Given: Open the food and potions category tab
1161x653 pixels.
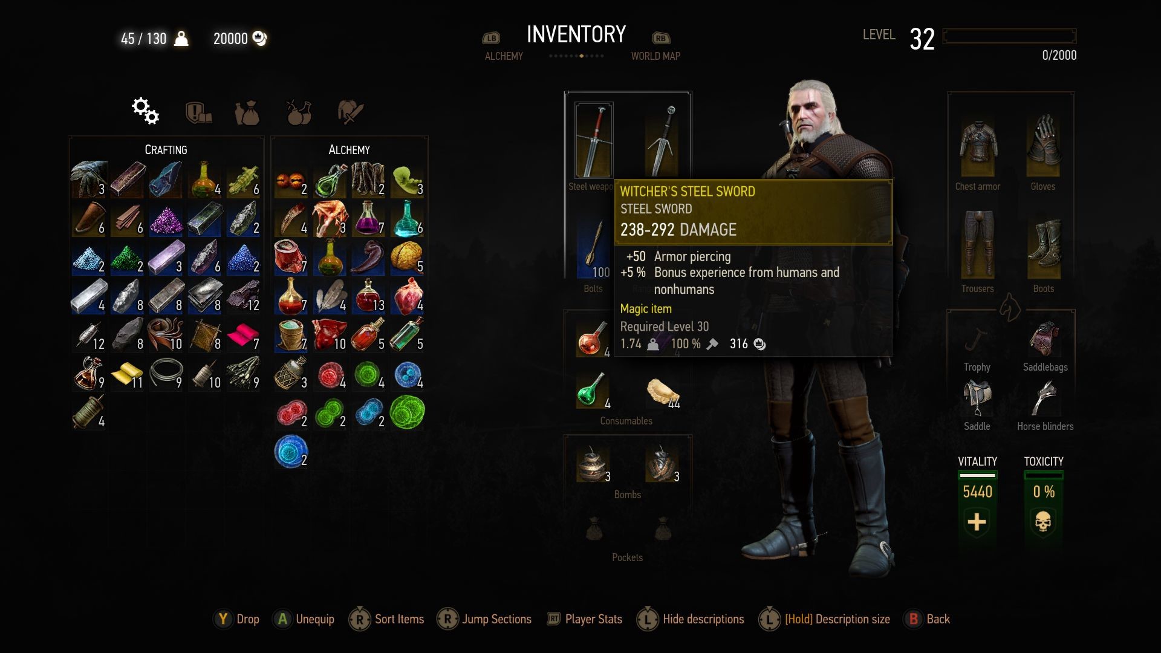Looking at the screenshot, I should click(x=299, y=112).
